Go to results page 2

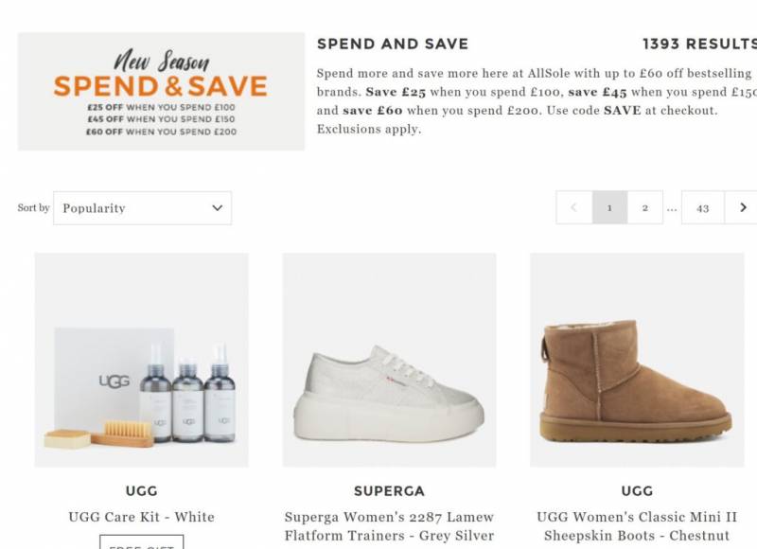click(x=645, y=207)
